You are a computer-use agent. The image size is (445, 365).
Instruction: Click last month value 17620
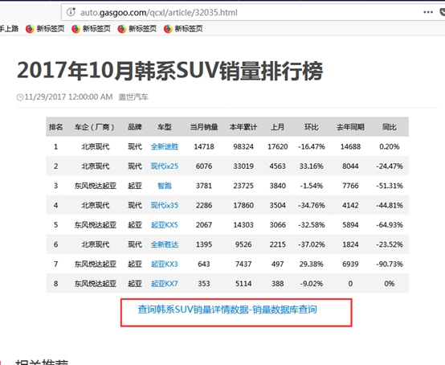(278, 146)
